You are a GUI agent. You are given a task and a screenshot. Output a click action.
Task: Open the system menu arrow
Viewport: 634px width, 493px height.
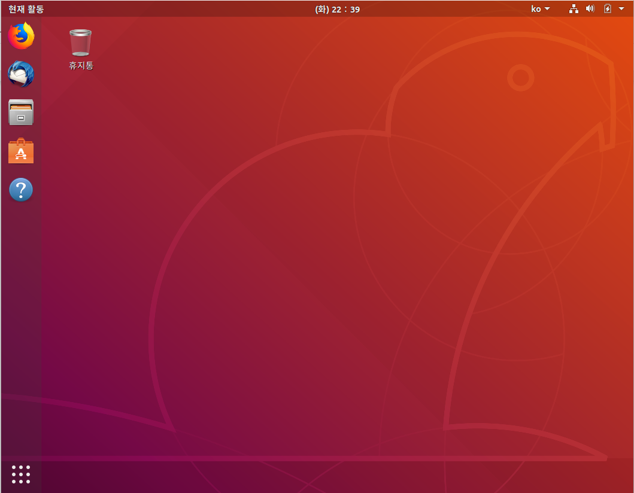click(621, 8)
